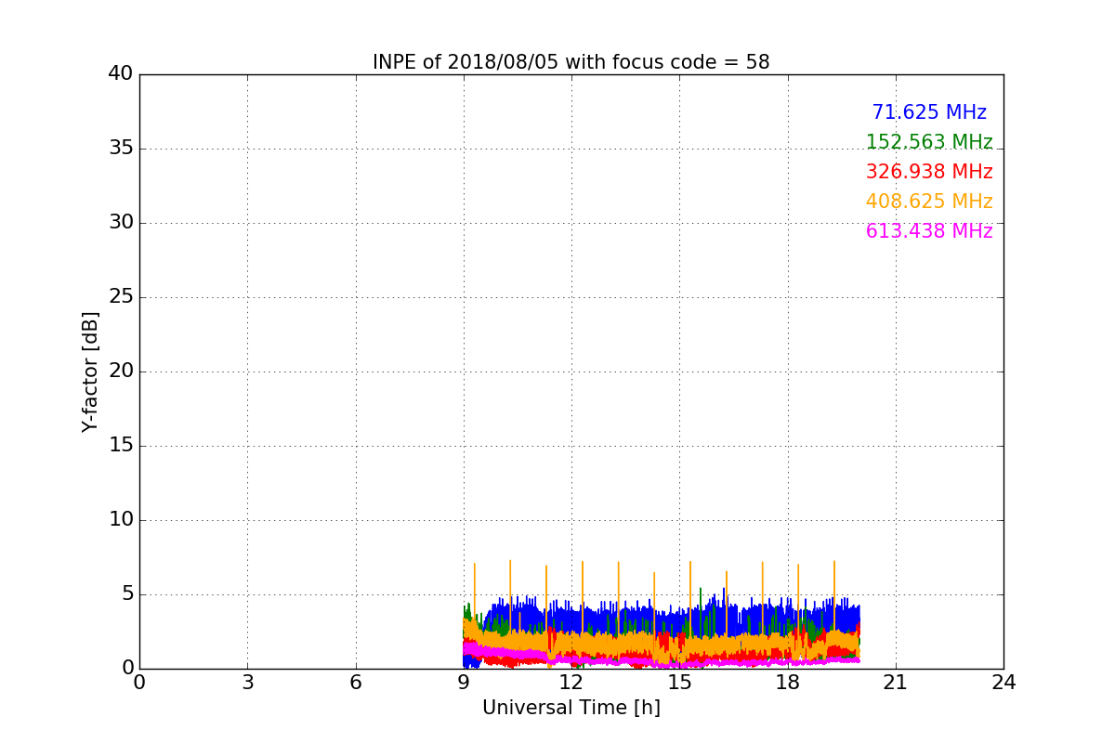Viewport: 1115px width, 743px height.
Task: Select the 71.625 MHz legend label
Action: [929, 112]
